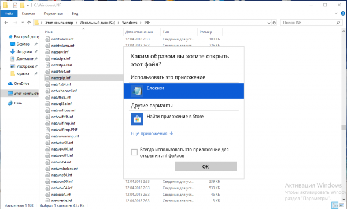Image resolution: width=347 pixels, height=209 pixels.
Task: Click the vertical scrollbar thumb
Action: (x=344, y=127)
